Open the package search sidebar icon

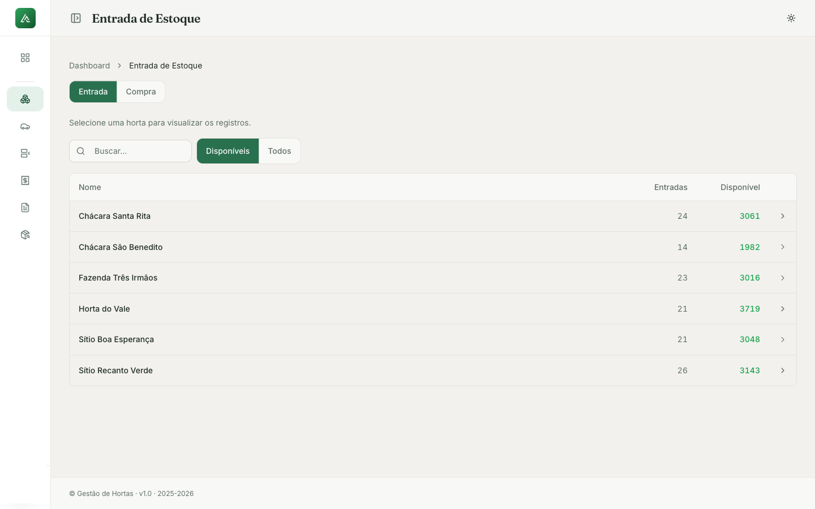point(25,235)
